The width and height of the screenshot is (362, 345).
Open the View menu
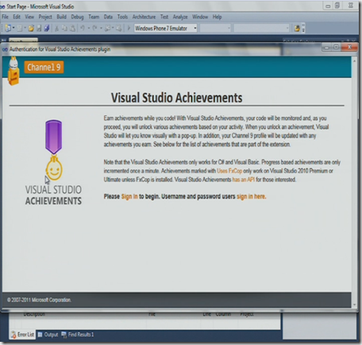coord(29,17)
